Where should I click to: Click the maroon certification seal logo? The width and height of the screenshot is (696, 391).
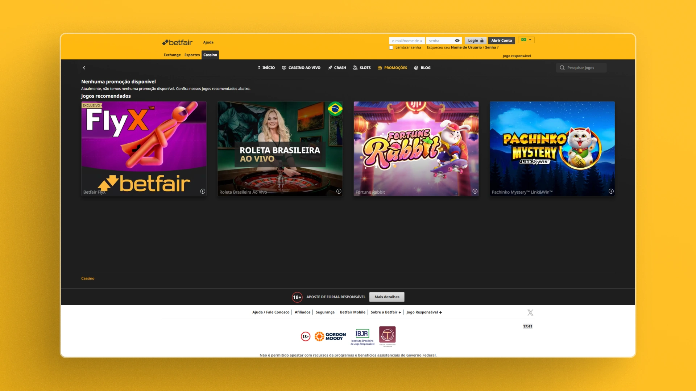[x=388, y=336]
